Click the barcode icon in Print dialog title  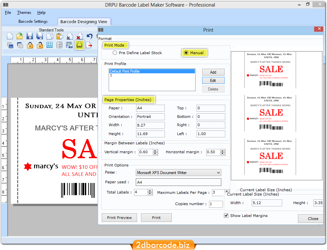(x=101, y=30)
